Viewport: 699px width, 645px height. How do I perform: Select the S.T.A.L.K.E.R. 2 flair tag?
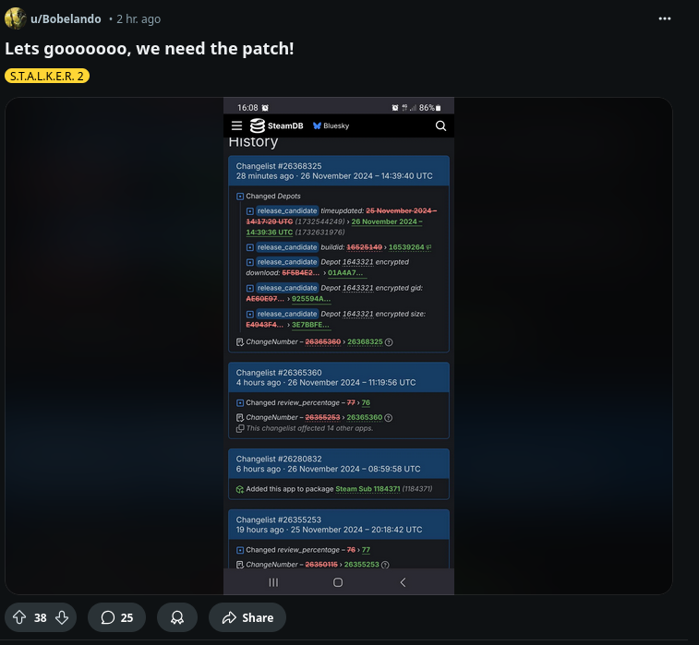point(47,76)
